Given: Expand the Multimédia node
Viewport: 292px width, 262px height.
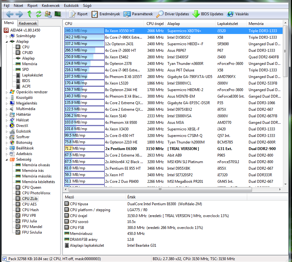Looking at the screenshot, I should pyautogui.click(x=7, y=109).
